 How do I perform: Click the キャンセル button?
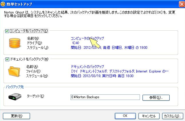point(149,116)
